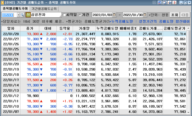The image size is (192, 116).
Task: Click the yellow window icon at title bar left
Action: point(2,2)
